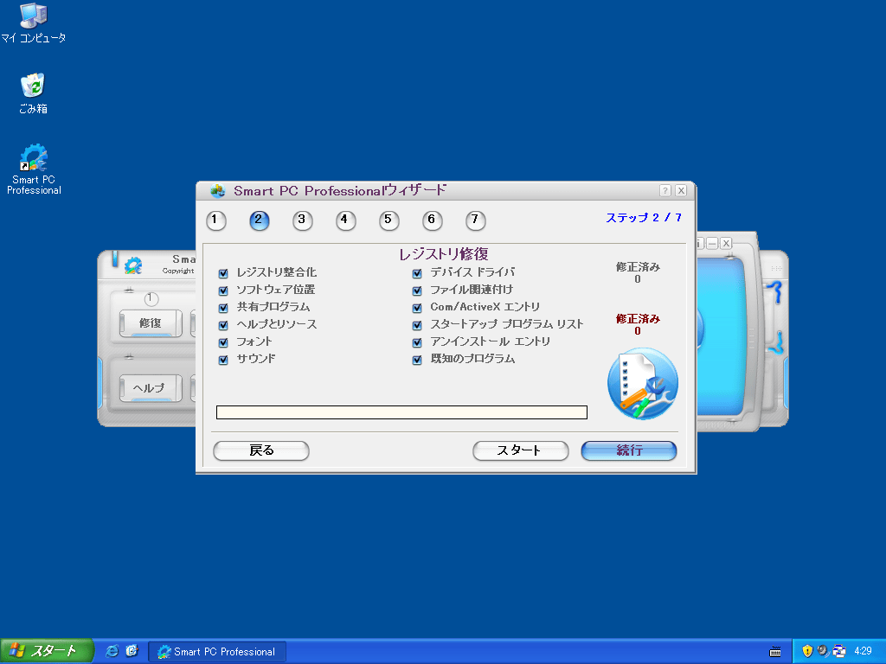Toggle 共有プログラム checkbox

click(223, 309)
